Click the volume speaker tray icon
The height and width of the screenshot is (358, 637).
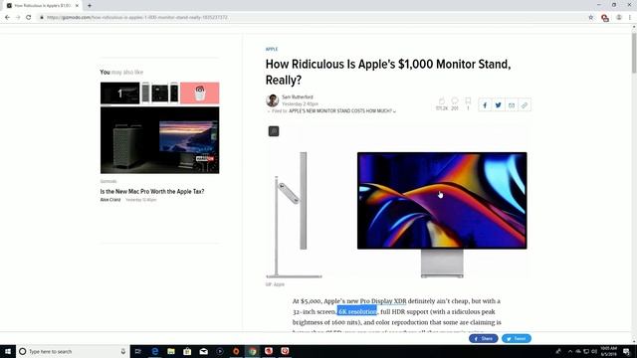(x=594, y=351)
